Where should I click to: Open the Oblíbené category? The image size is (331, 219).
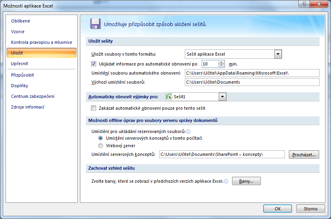(x=20, y=21)
